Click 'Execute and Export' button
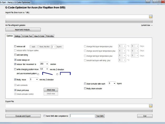 [23, 116]
